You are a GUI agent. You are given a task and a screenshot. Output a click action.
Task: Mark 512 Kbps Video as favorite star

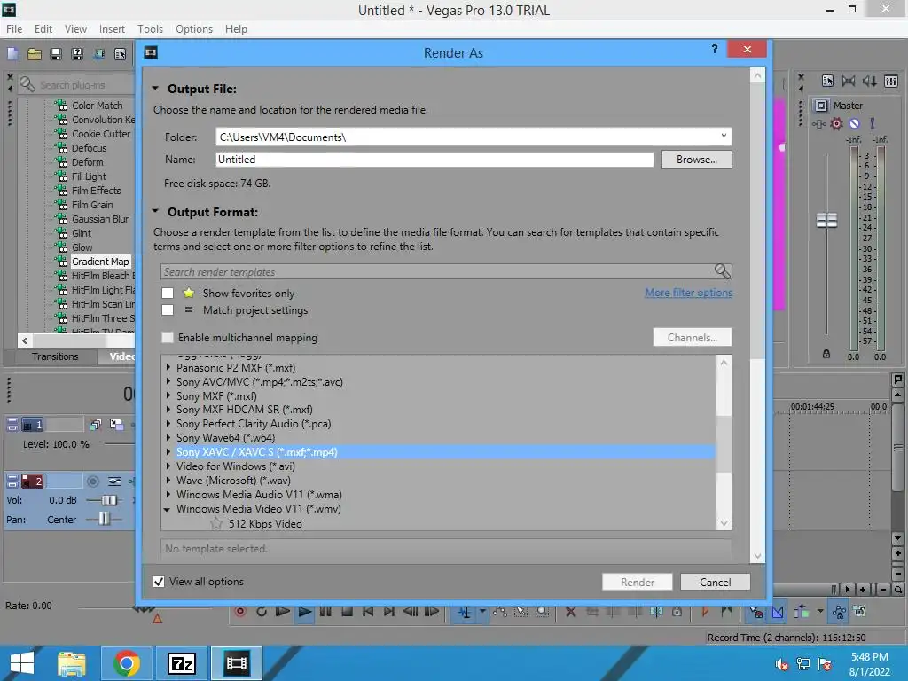tap(216, 523)
